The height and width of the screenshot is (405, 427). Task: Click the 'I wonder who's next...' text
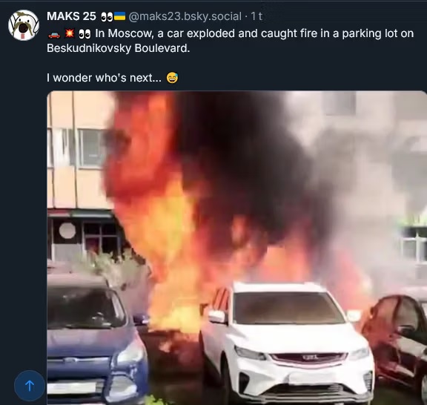[x=104, y=78]
